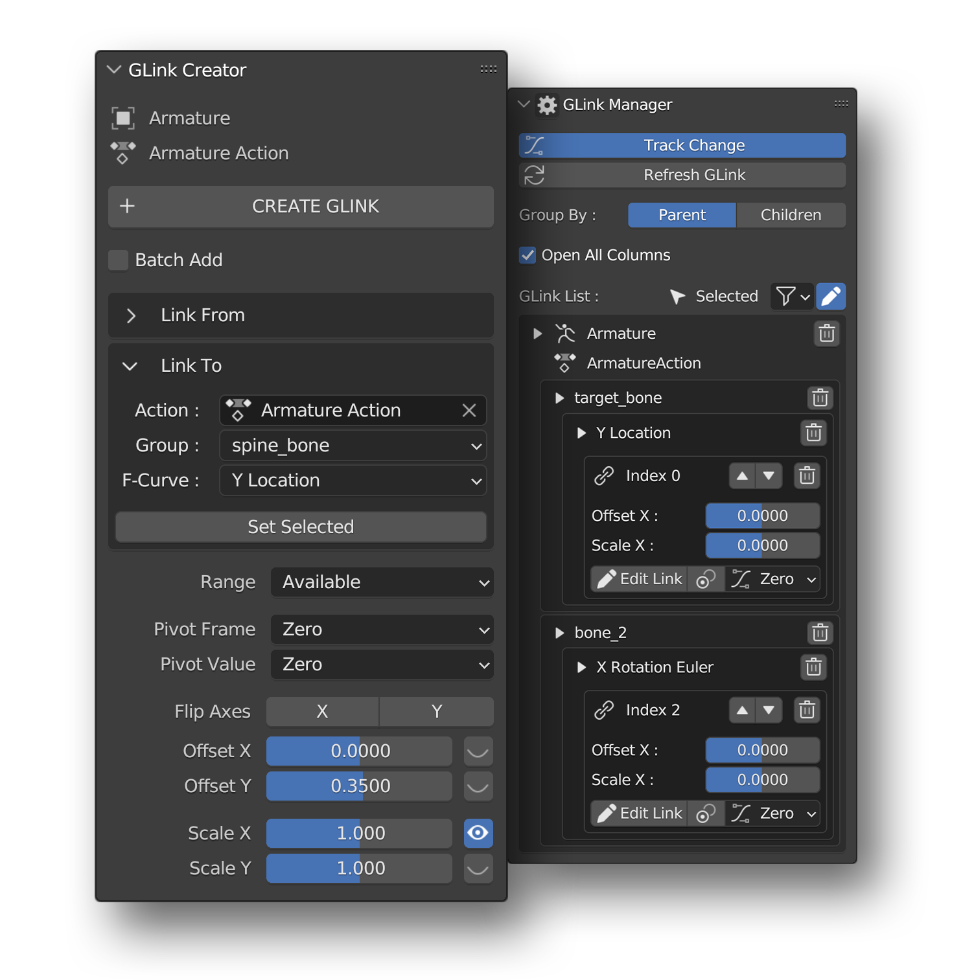
Task: Click select-linked icon next to Index 2 Edit Link
Action: point(706,814)
